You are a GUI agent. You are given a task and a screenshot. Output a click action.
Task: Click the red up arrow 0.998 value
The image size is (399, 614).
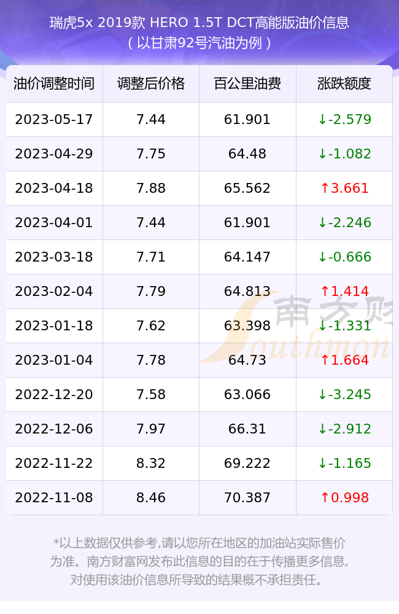point(344,498)
